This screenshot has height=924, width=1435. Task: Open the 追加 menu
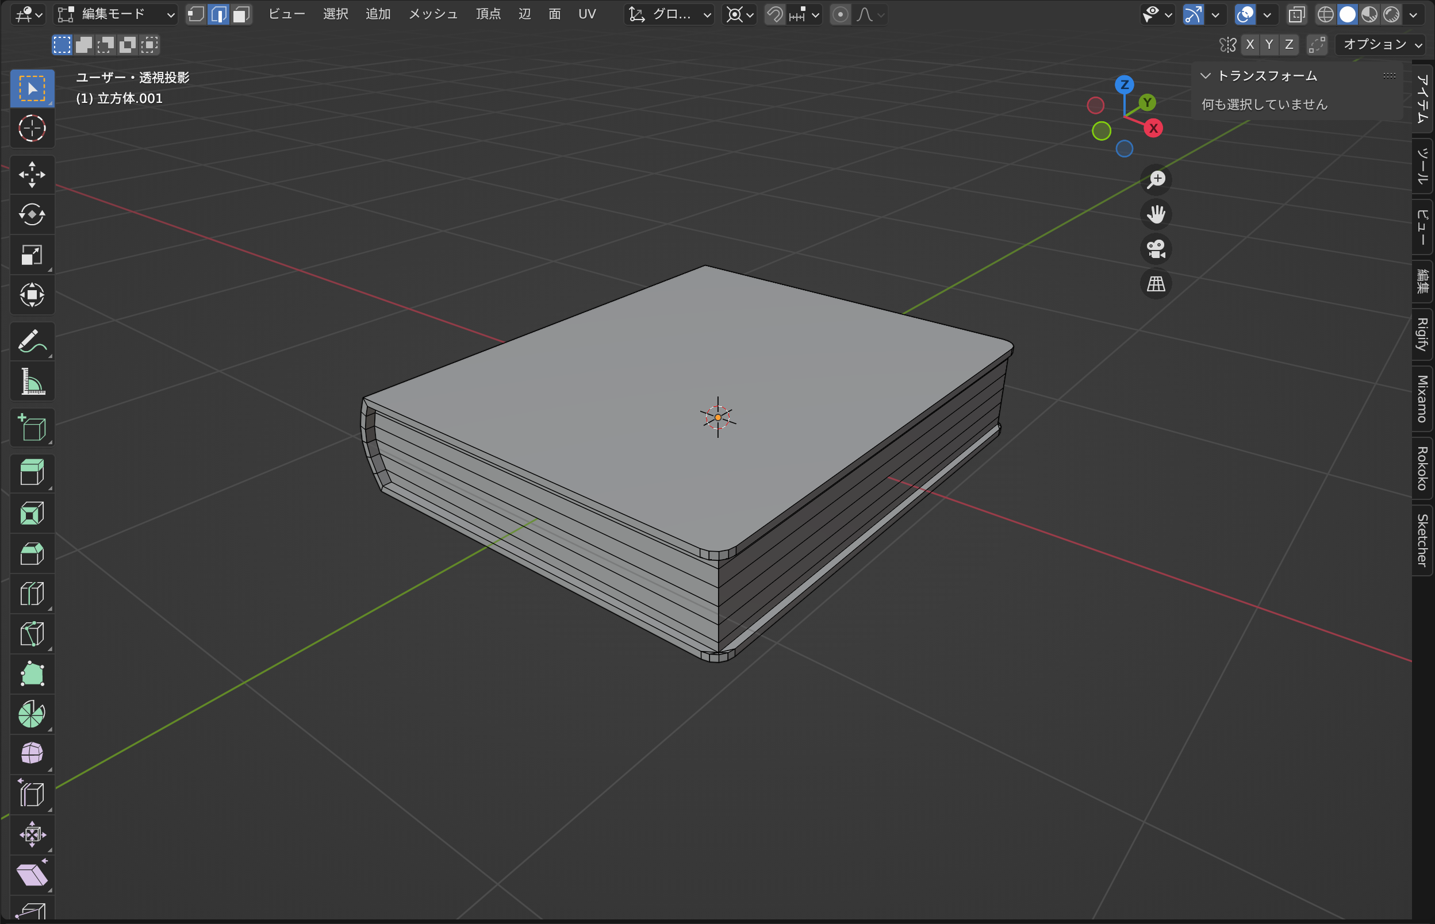[x=378, y=14]
